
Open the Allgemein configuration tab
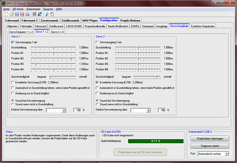click(12, 26)
